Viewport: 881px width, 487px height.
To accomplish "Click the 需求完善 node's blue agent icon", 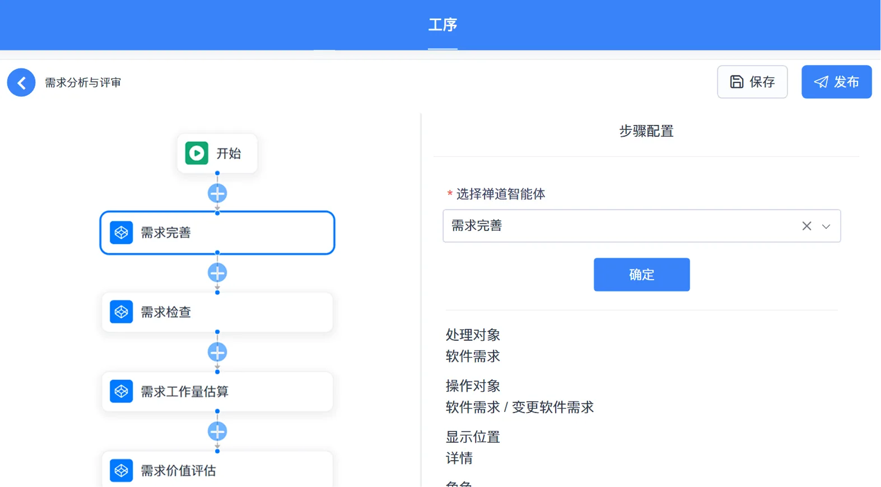I will point(122,233).
